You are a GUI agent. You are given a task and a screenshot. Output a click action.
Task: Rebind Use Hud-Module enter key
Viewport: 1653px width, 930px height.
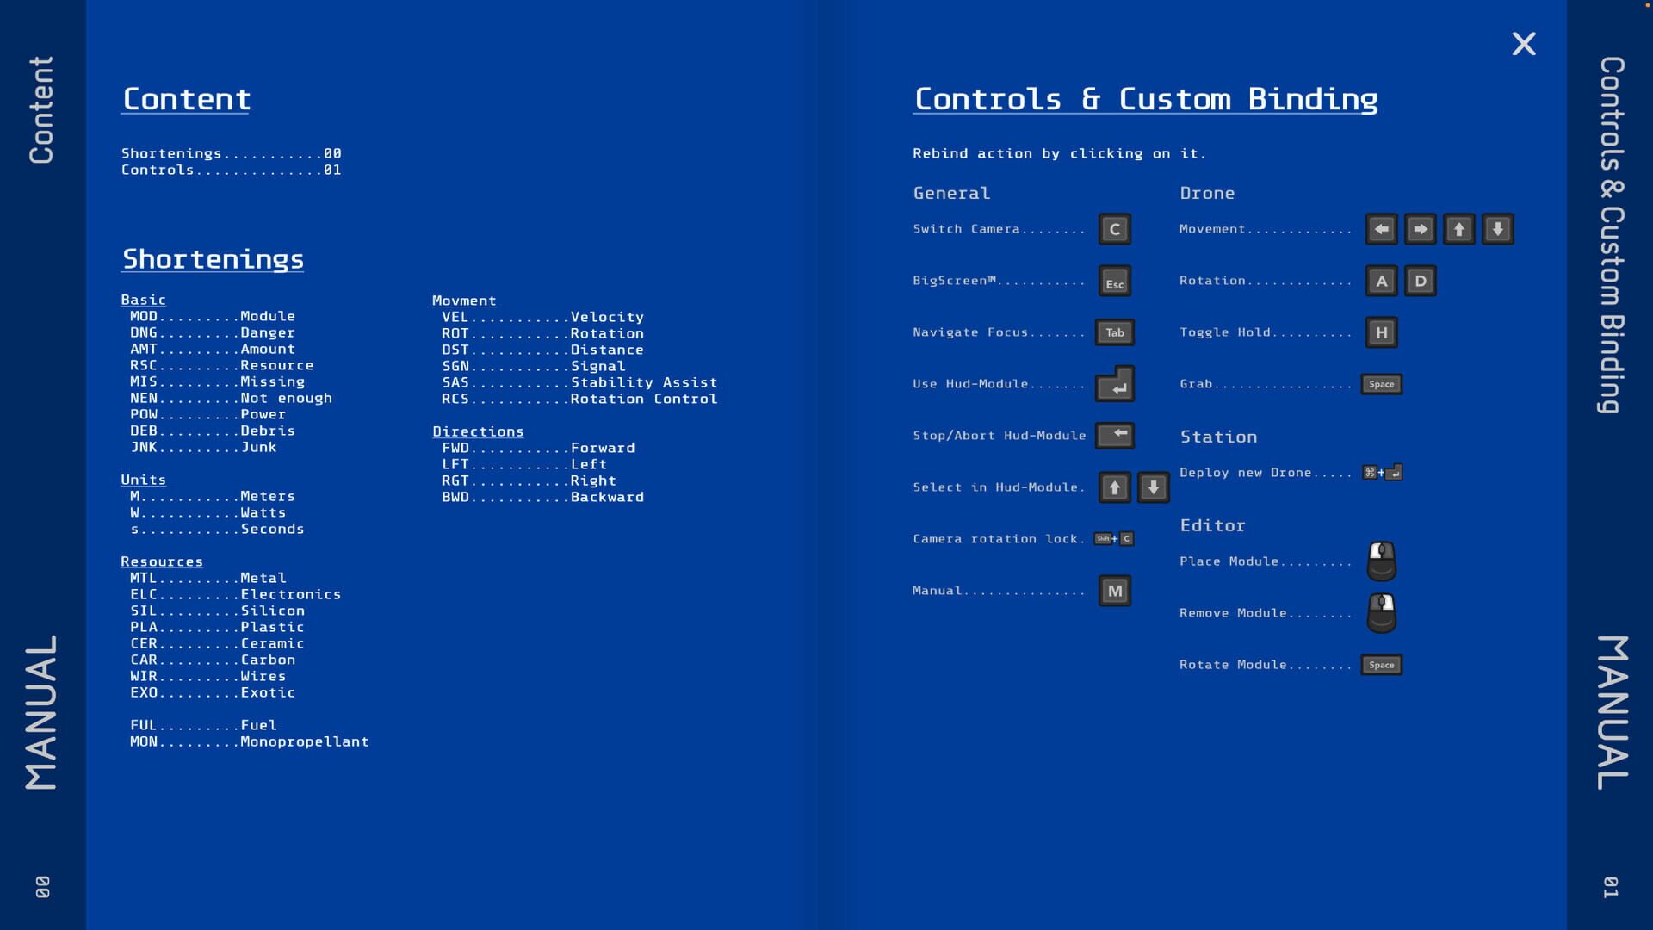(1114, 384)
